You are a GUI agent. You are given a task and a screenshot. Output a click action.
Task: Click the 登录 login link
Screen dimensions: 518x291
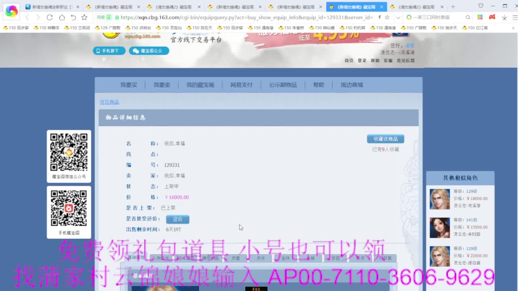coord(361,60)
